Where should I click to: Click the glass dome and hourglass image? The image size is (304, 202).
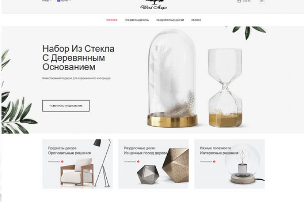coord(195,78)
